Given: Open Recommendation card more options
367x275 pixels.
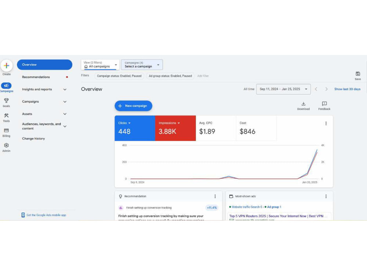Looking at the screenshot, I should (215, 197).
